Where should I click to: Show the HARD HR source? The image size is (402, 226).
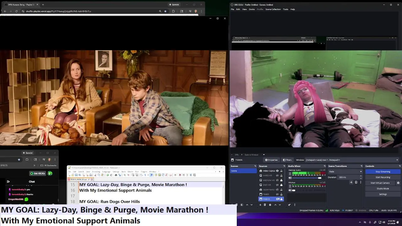click(277, 175)
